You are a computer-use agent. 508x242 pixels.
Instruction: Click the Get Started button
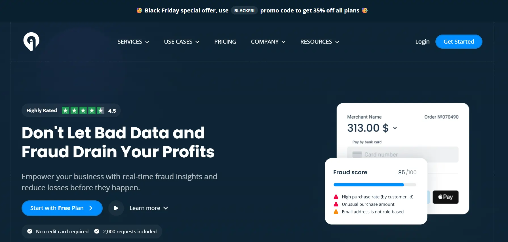pos(459,42)
